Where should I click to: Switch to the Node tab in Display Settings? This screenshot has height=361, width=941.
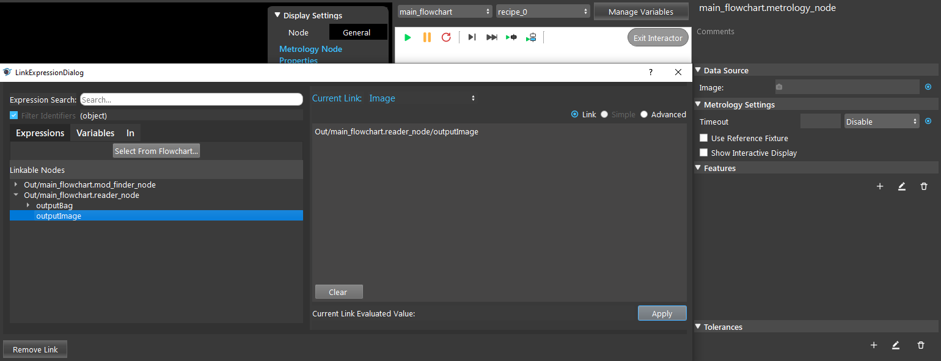tap(298, 32)
